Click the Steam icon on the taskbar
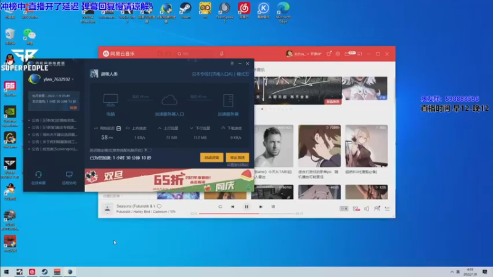493x277 pixels. 44,272
